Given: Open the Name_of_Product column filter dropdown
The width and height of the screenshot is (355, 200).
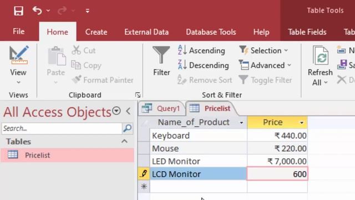Looking at the screenshot, I should coord(241,123).
